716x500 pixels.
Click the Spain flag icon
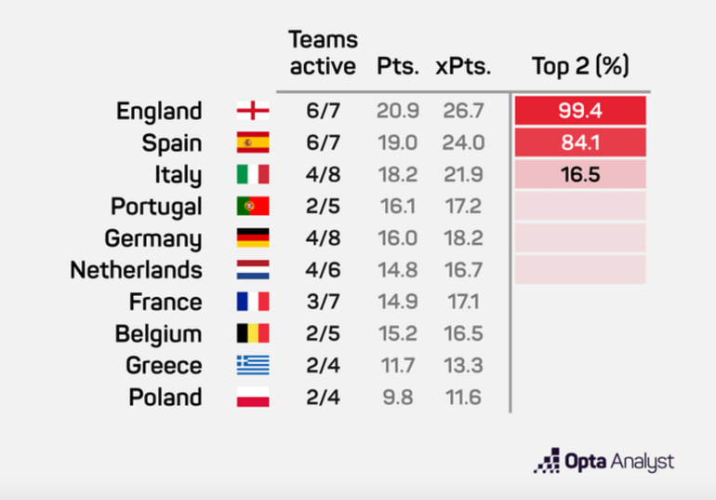pyautogui.click(x=253, y=143)
